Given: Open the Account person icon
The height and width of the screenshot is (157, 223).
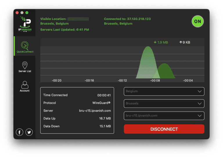Looking at the screenshot, I should coord(25,84).
